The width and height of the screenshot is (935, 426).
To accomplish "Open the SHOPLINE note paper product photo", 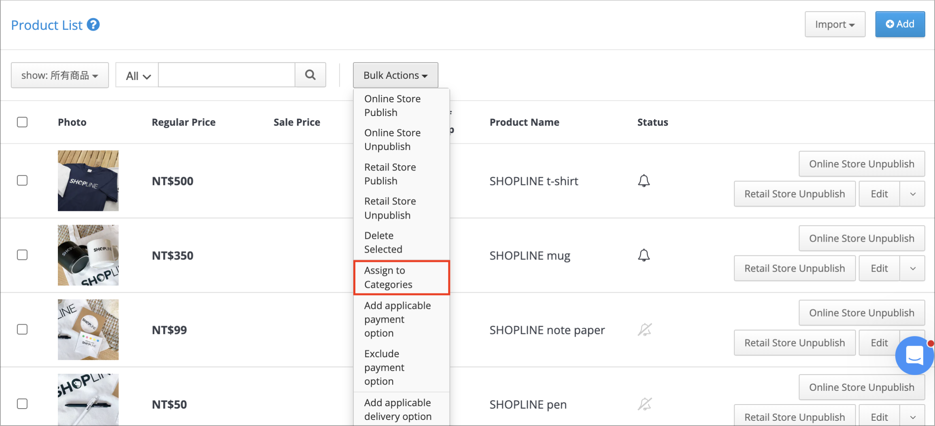I will 88,329.
